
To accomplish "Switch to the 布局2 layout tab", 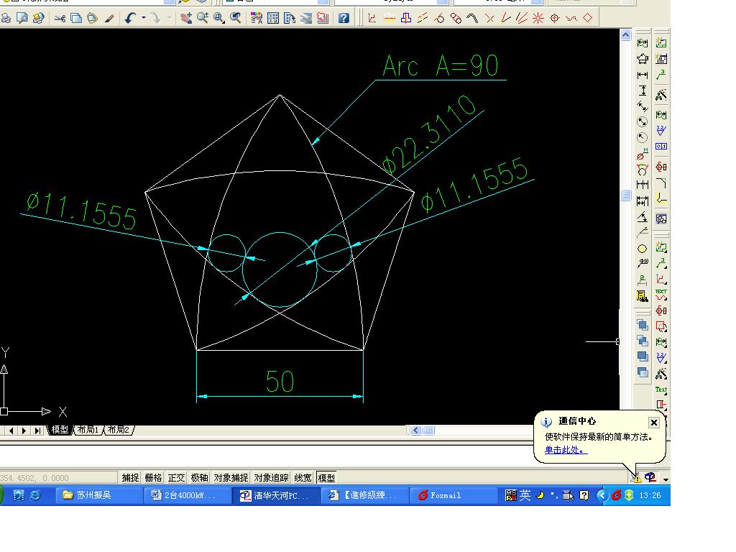I will 119,430.
